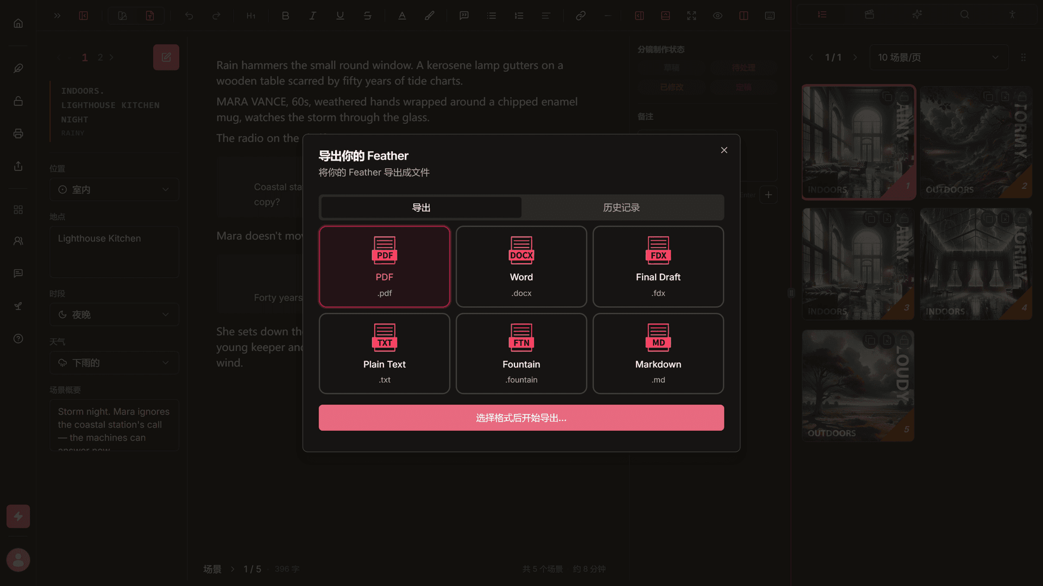The width and height of the screenshot is (1043, 586).
Task: Open the 10 场景/页 per-page dropdown
Action: point(939,57)
